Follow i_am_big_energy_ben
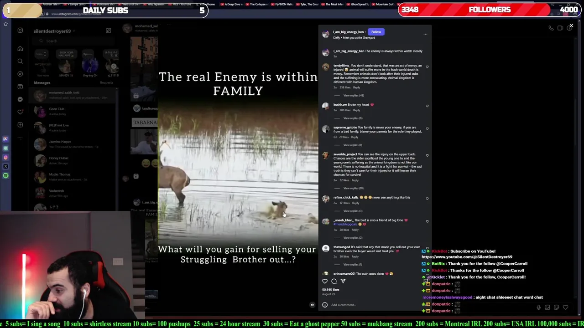Screen dimensions: 584x328 [376, 32]
